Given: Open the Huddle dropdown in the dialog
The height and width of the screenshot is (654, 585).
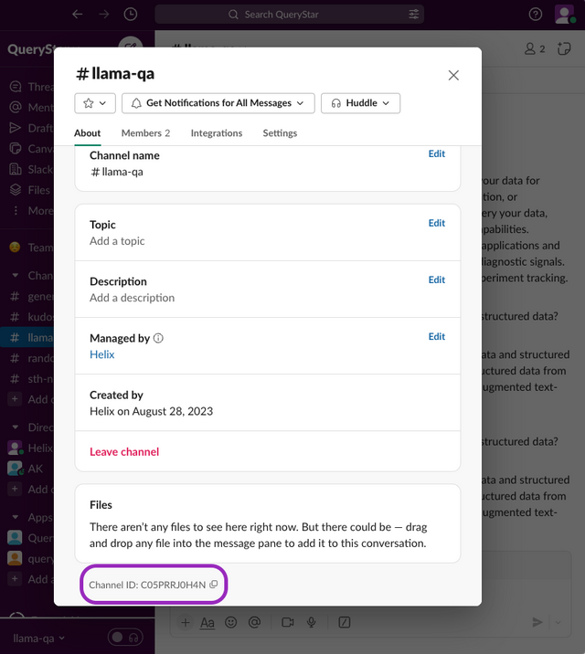Looking at the screenshot, I should click(360, 103).
